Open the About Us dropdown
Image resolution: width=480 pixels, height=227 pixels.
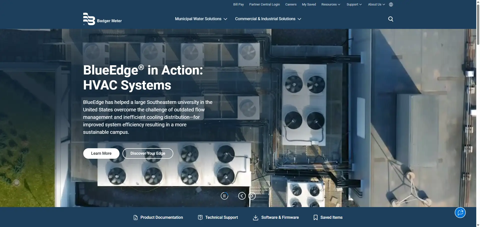pos(376,4)
